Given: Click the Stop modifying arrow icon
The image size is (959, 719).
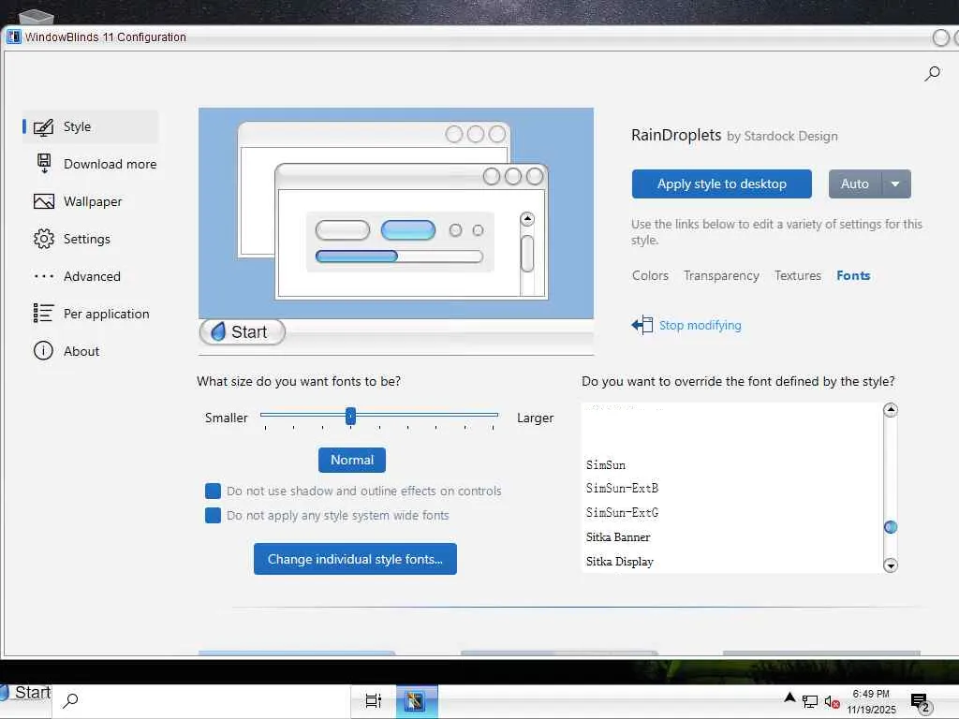Looking at the screenshot, I should (x=642, y=325).
